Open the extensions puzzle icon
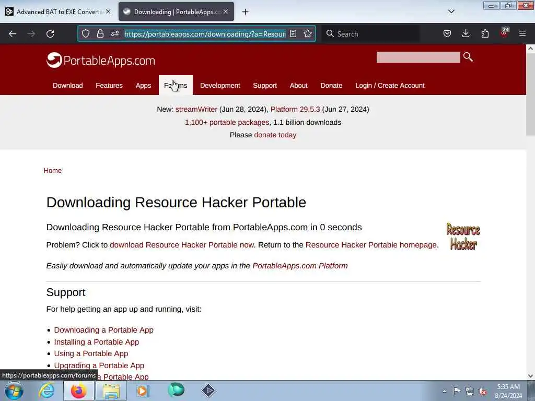Screen dimensions: 535x401 click(x=485, y=34)
